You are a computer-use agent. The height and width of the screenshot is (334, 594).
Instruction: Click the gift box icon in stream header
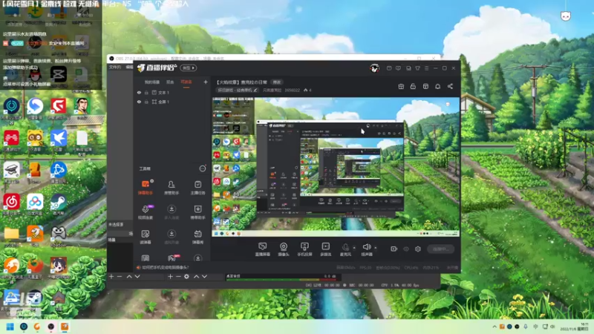[x=401, y=86]
